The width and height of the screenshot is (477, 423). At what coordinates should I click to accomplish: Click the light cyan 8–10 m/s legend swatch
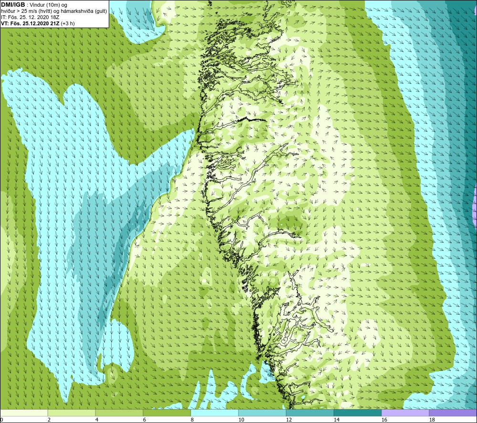point(215,413)
